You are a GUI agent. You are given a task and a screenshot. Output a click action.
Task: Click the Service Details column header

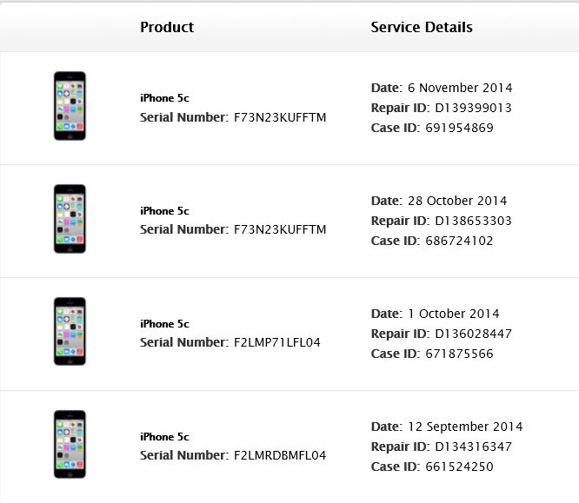(x=422, y=27)
